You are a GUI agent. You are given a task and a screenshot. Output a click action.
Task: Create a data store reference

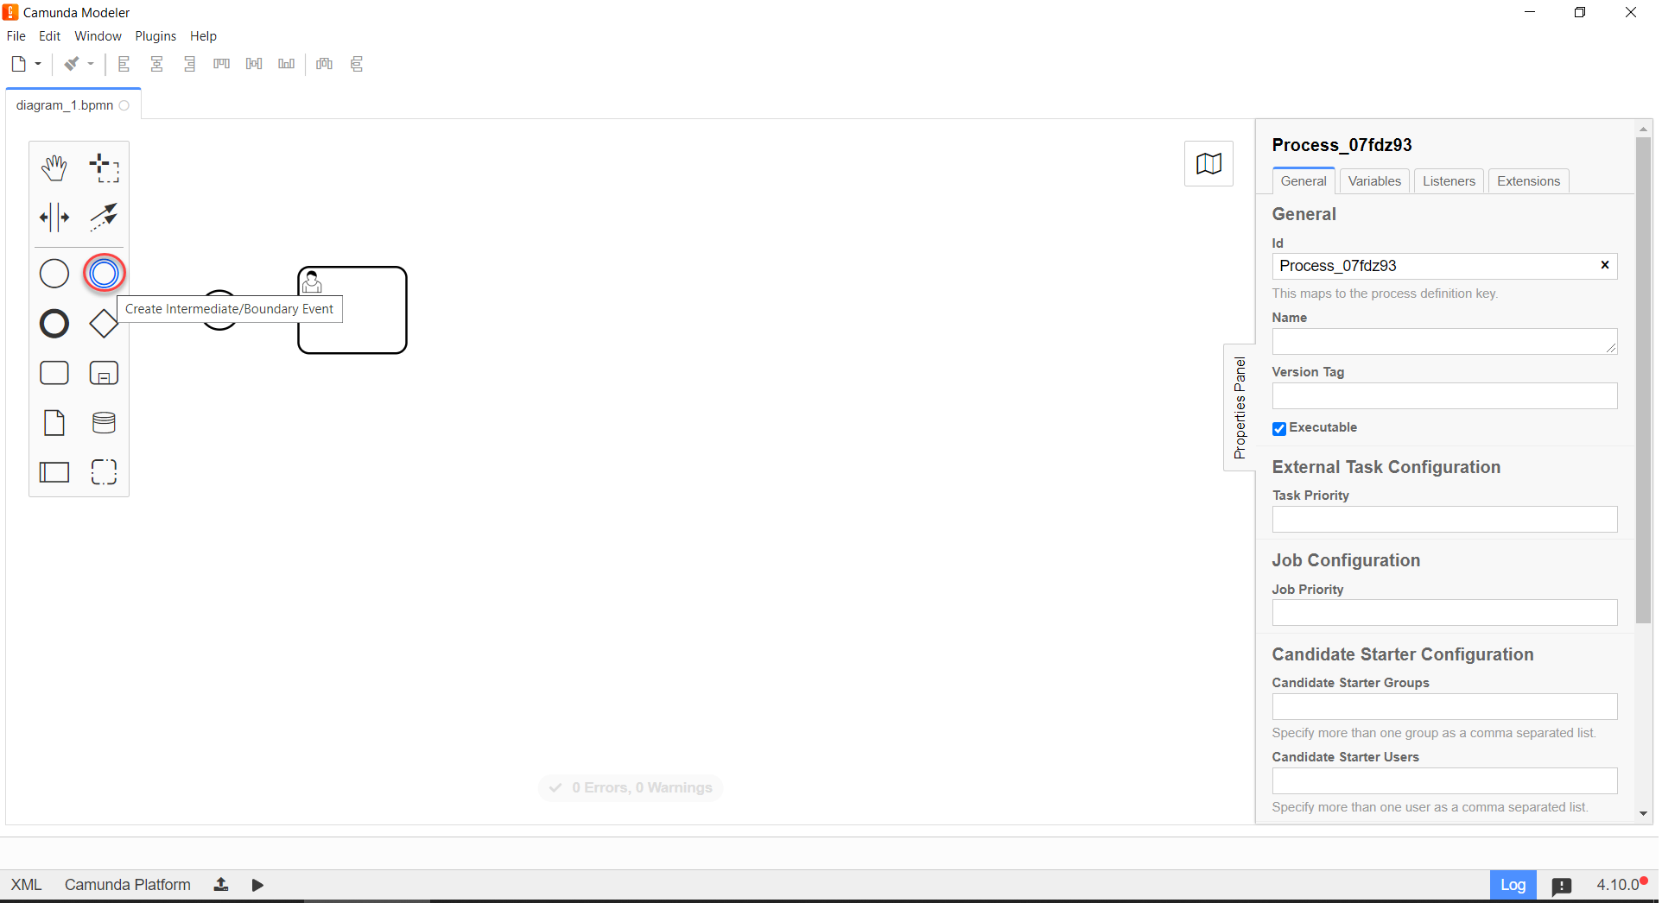click(104, 423)
